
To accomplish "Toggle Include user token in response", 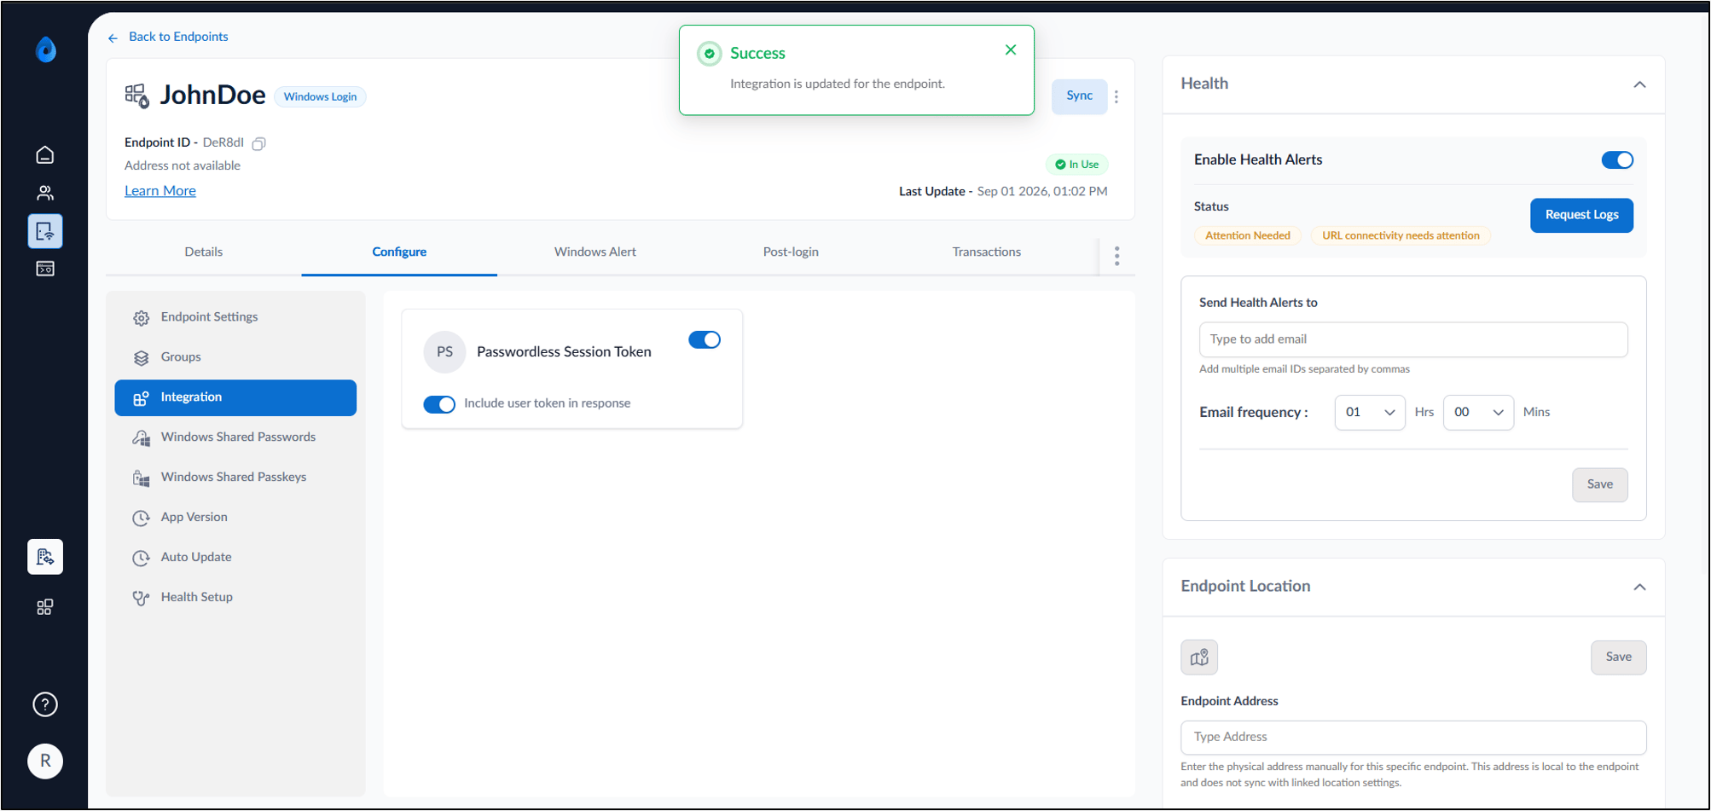I will (439, 404).
